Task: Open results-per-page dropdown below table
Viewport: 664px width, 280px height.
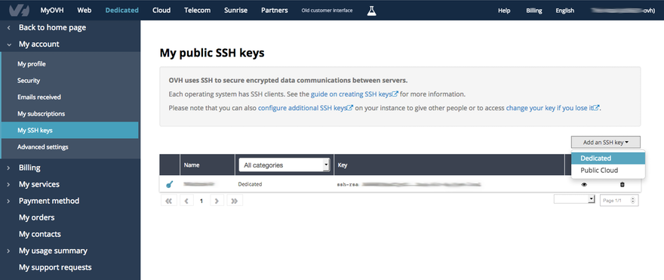Action: (574, 199)
